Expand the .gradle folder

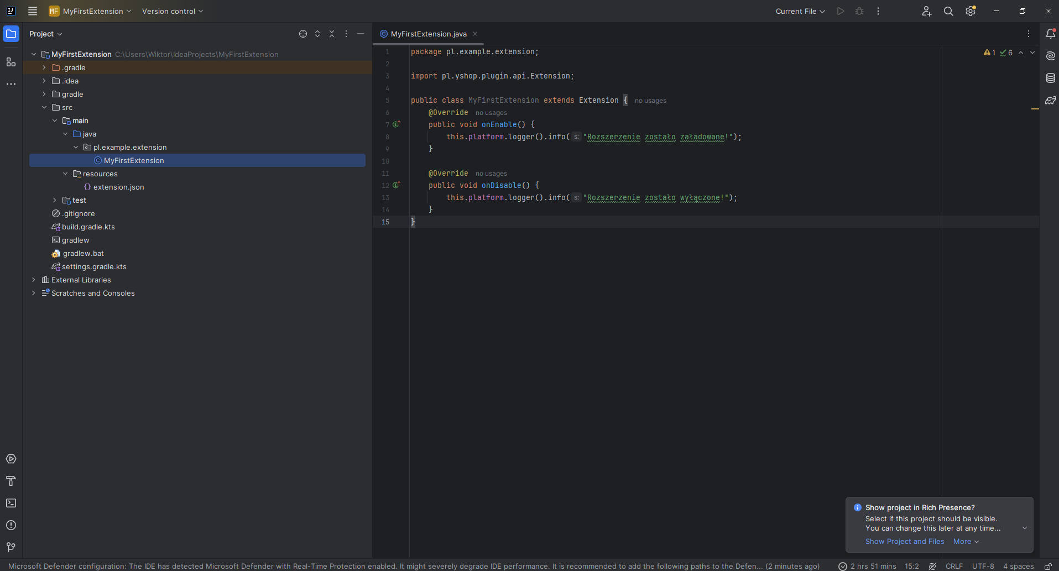pos(44,67)
